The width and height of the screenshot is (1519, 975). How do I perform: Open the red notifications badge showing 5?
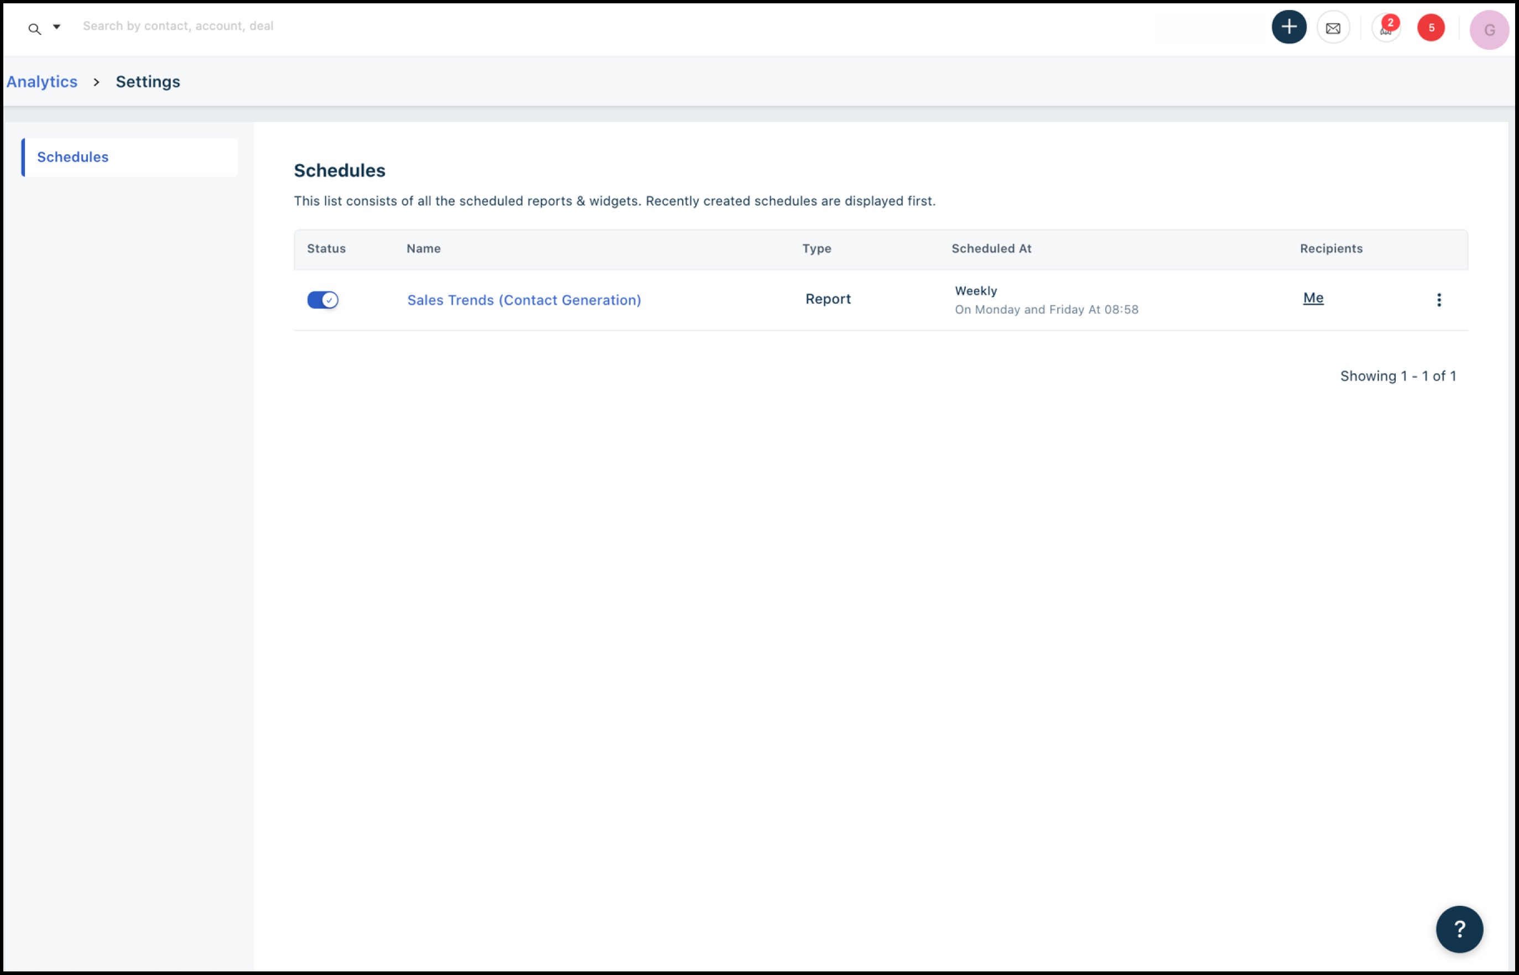coord(1430,28)
